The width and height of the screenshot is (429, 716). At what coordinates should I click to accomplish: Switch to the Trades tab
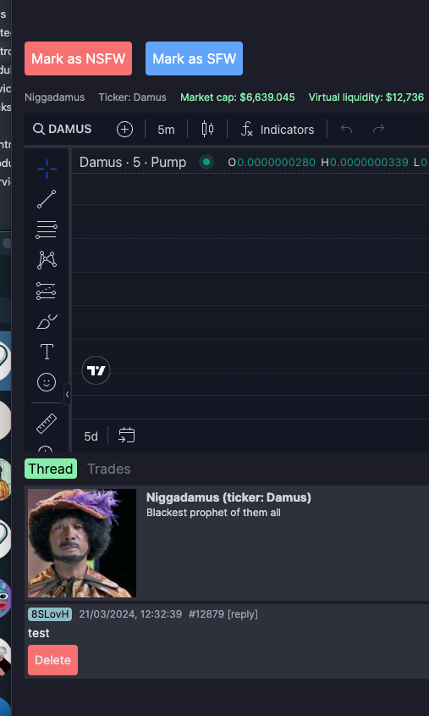point(108,469)
